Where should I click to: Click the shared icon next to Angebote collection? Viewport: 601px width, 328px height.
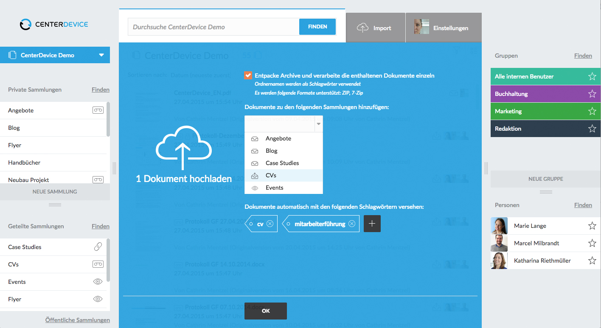pyautogui.click(x=98, y=110)
